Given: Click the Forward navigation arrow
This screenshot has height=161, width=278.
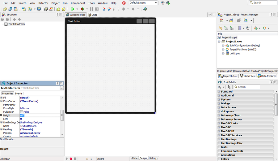Looking at the screenshot, I should tap(133, 9).
